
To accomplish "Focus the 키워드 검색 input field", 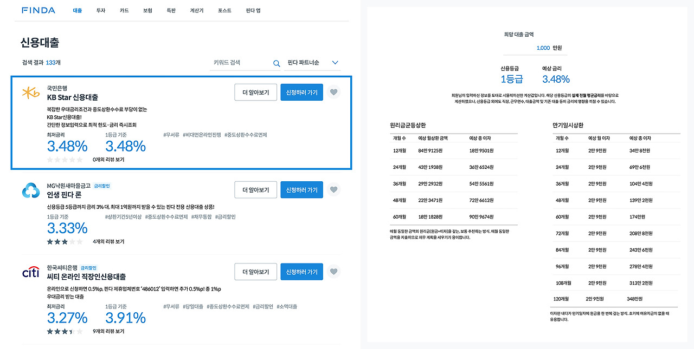I will (245, 63).
